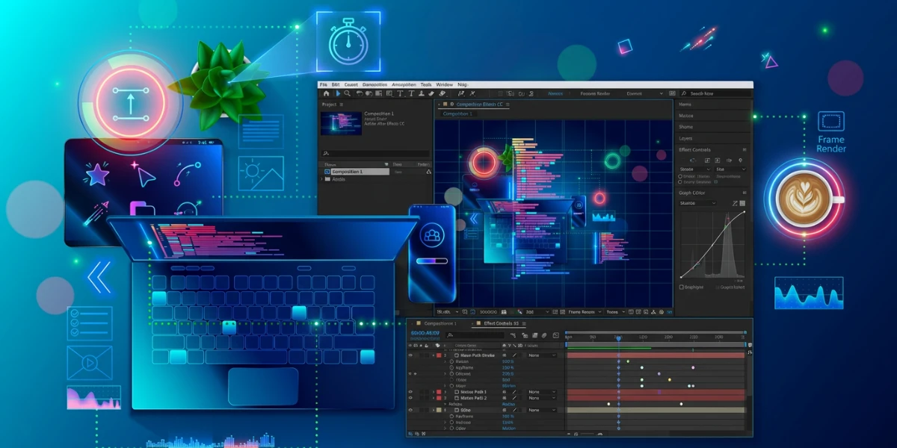Viewport: 897px width, 448px height.
Task: Expand the Motoe Path 1 layer arrow
Action: pyautogui.click(x=434, y=392)
